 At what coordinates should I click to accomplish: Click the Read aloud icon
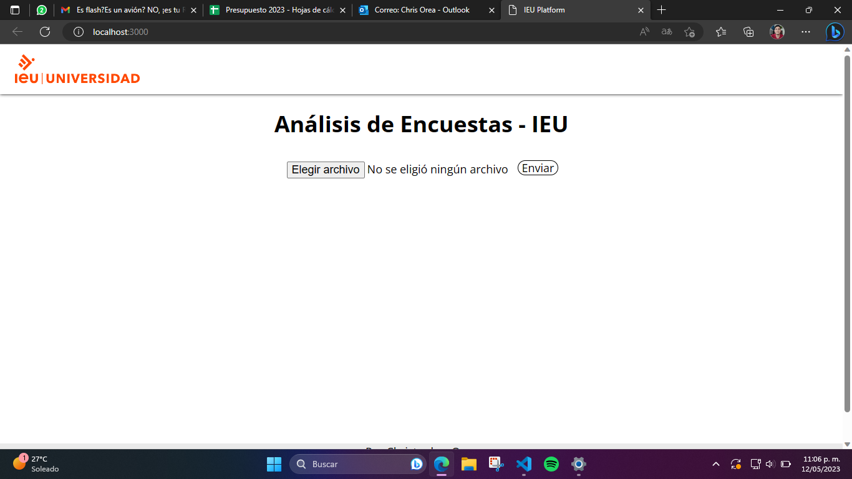click(644, 32)
